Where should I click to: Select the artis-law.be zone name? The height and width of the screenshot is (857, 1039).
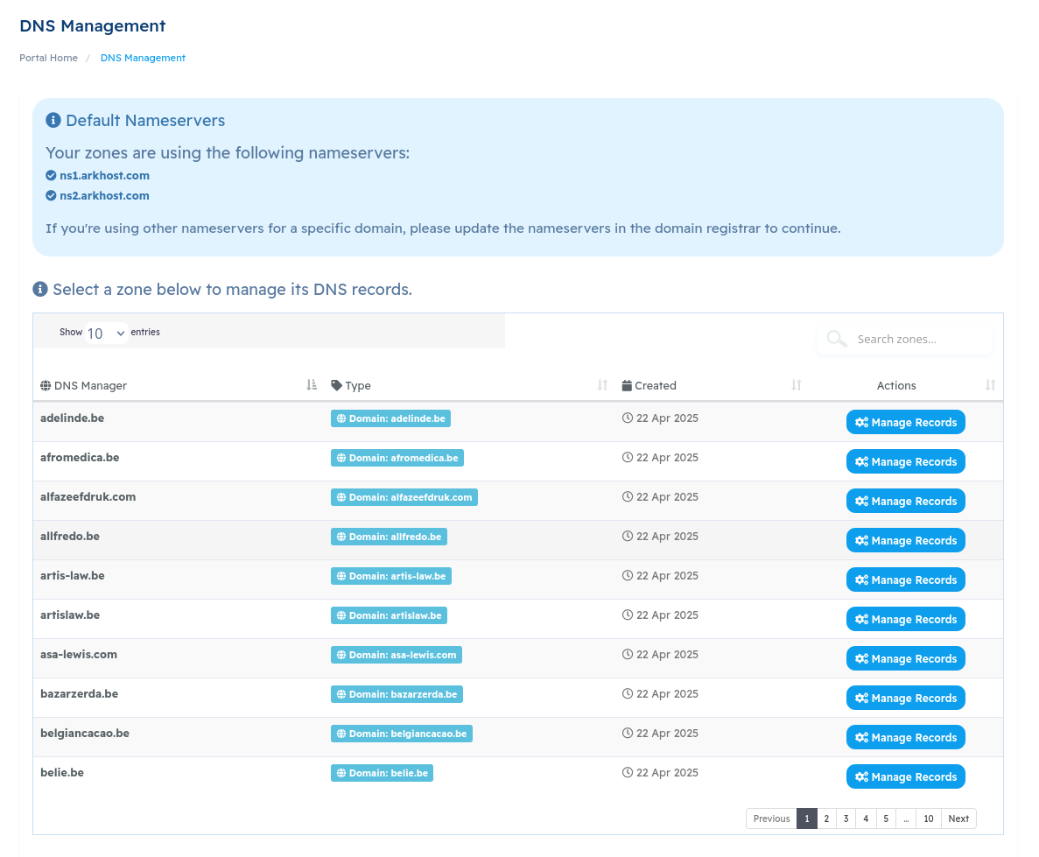(x=73, y=575)
